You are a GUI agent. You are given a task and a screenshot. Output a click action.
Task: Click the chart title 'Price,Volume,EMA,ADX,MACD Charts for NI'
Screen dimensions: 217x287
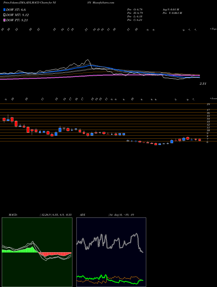[x=31, y=3]
